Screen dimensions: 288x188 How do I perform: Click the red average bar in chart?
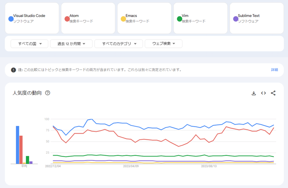(21, 150)
